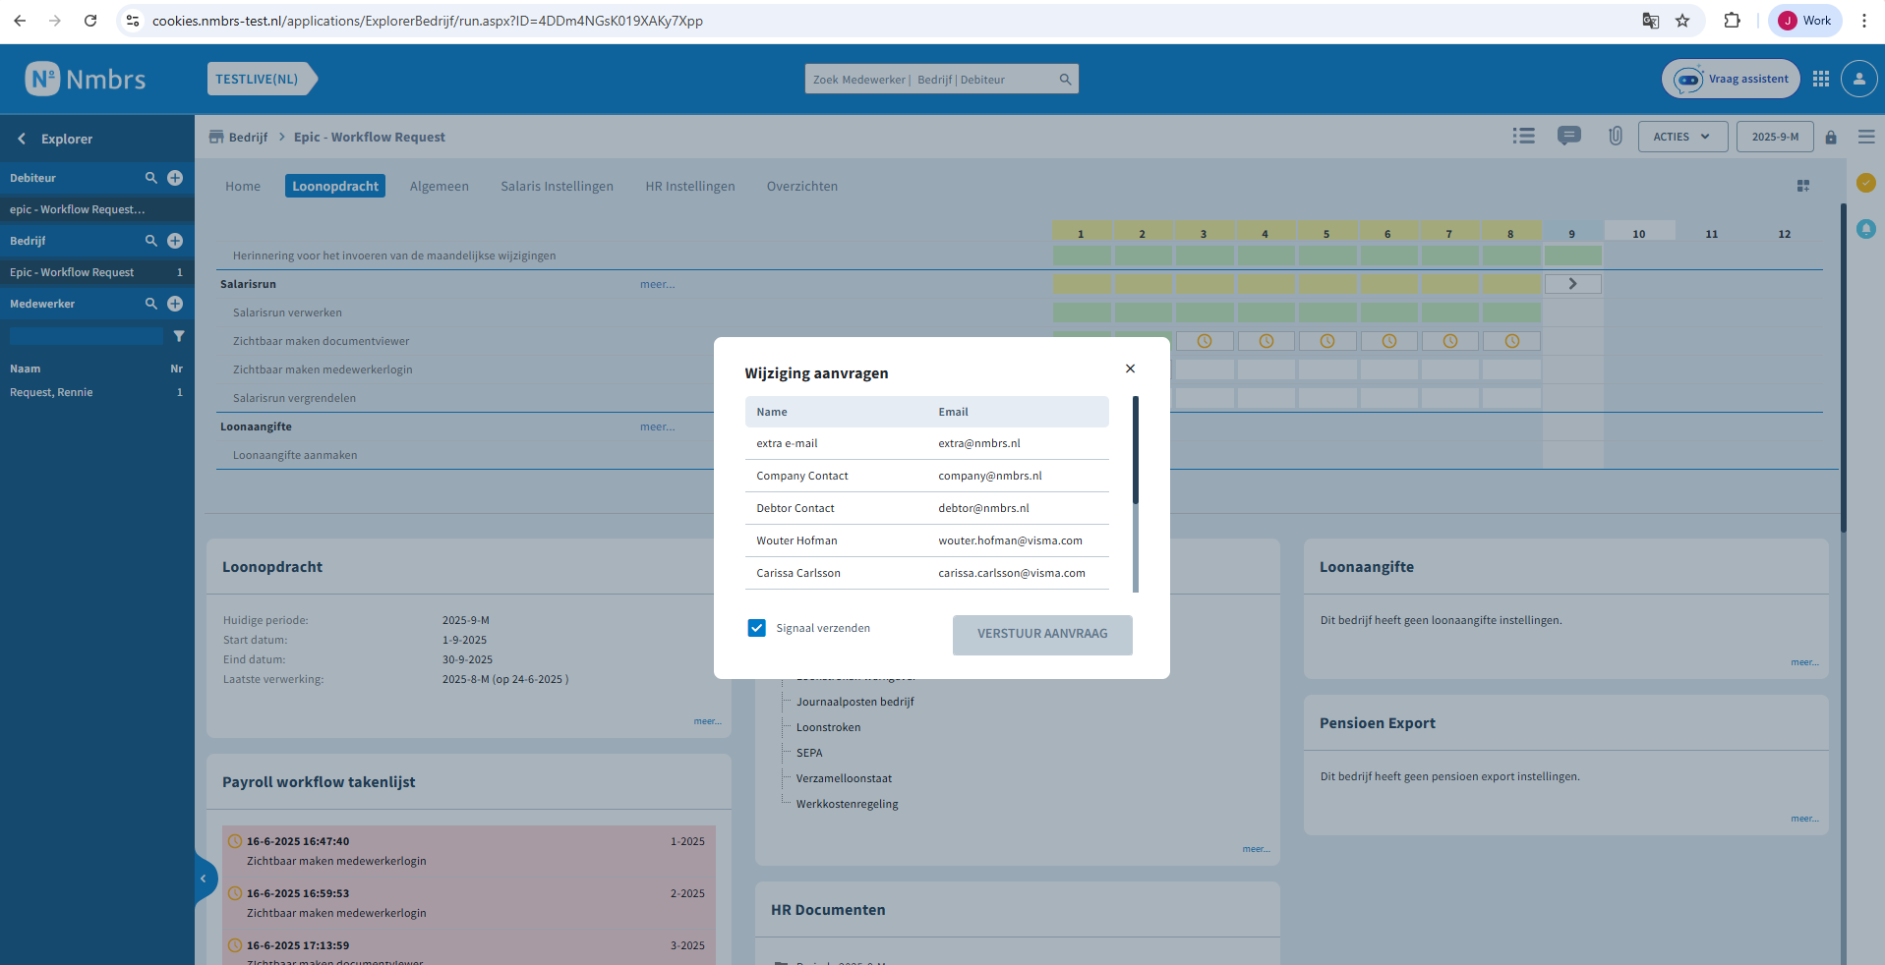Click meer link next to Salarisrun
The width and height of the screenshot is (1885, 965).
(657, 284)
